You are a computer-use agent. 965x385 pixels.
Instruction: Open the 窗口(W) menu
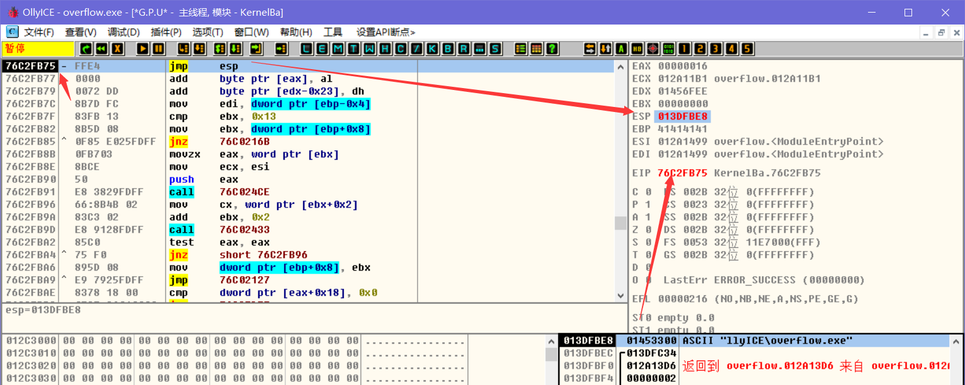[251, 32]
